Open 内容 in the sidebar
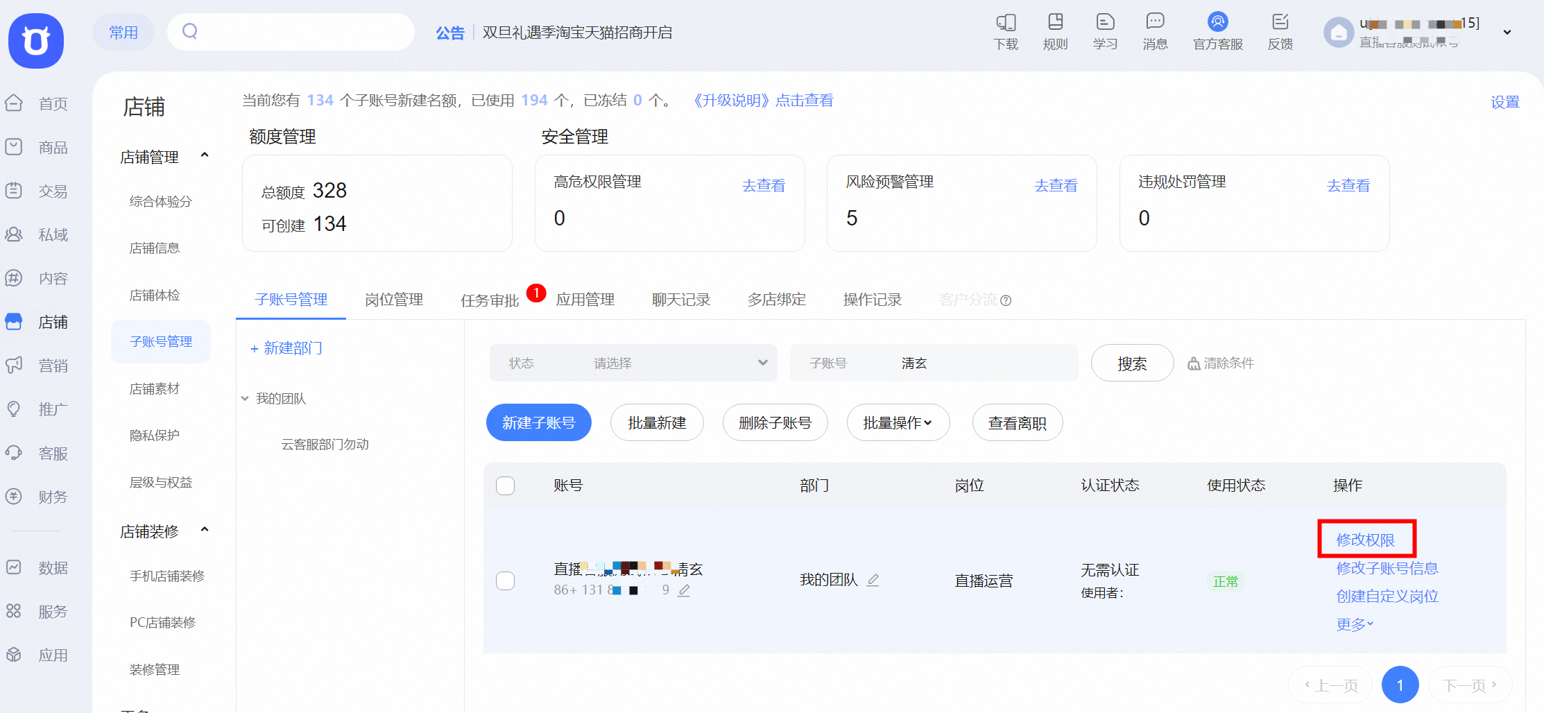This screenshot has width=1544, height=713. (x=36, y=279)
